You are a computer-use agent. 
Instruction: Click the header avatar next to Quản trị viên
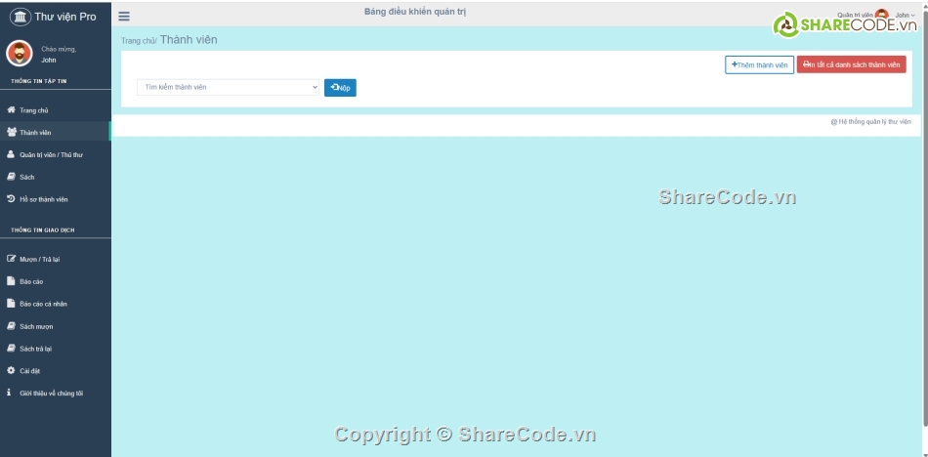click(x=882, y=15)
